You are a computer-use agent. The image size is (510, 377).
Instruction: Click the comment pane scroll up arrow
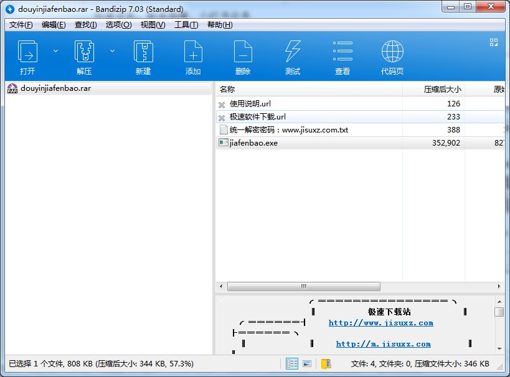click(499, 302)
